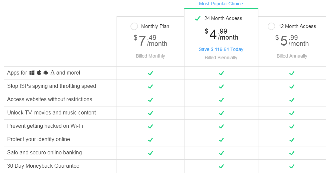
Task: Click the $5.99/month price
Action: 292,41
